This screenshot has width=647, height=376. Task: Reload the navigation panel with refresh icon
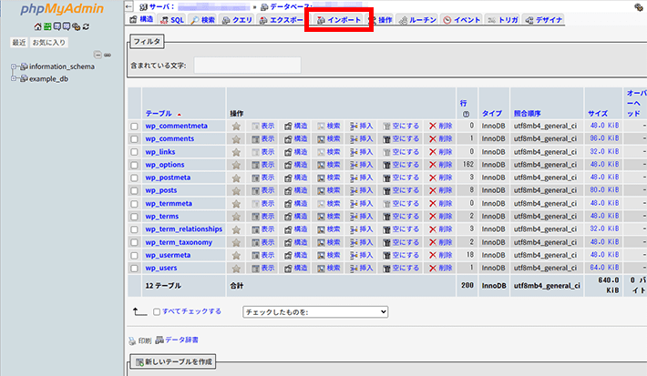86,26
